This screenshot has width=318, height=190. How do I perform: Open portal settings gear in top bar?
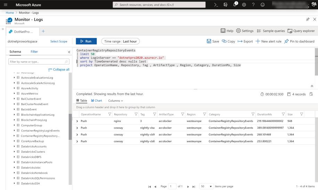244,4
